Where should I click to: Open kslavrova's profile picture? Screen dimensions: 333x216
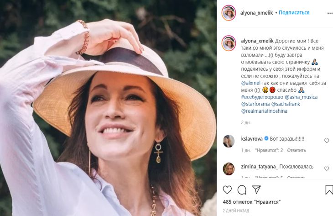[229, 141]
